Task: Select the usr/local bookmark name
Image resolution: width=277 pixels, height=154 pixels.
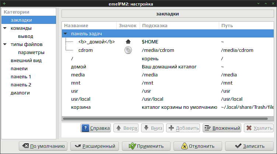Action: [x=81, y=99]
